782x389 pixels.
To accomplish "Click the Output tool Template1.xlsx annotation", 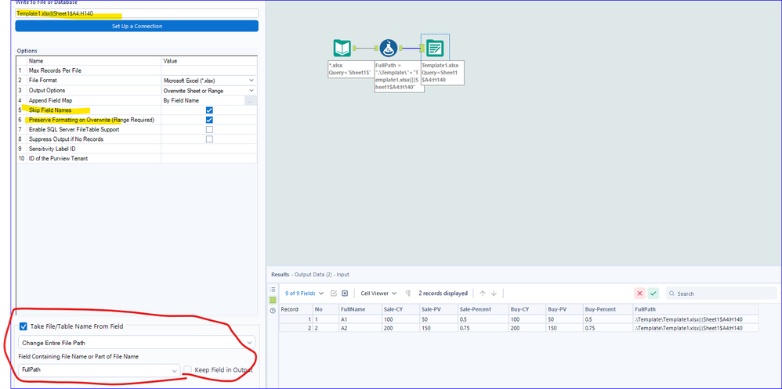I will [x=443, y=72].
